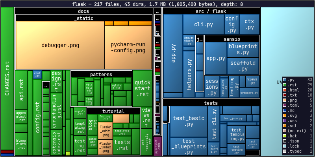Image resolution: width=315 pixels, height=157 pixels.
Task: Select the web-security.rst block
Action: tap(146, 142)
